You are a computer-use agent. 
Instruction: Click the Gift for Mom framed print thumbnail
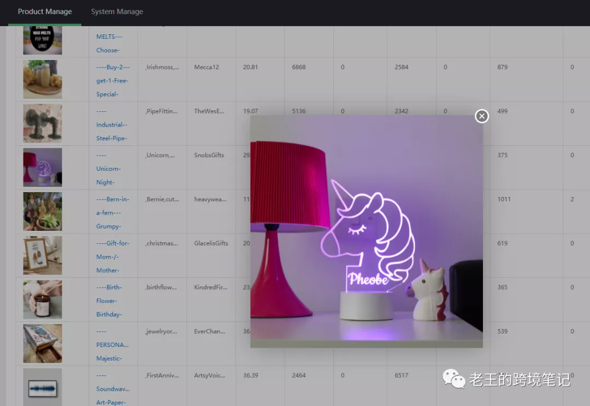point(43,255)
